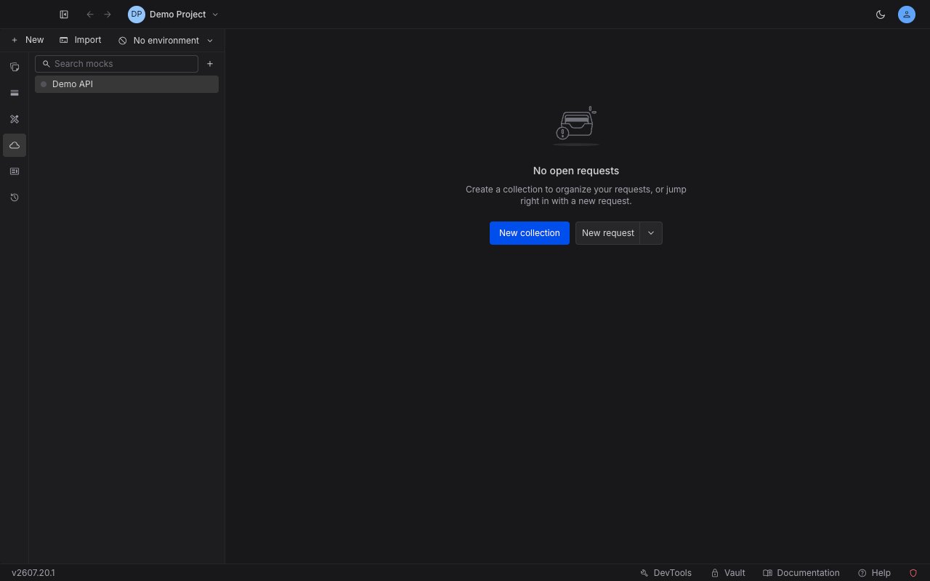Open Documentation from the status bar

tap(801, 573)
